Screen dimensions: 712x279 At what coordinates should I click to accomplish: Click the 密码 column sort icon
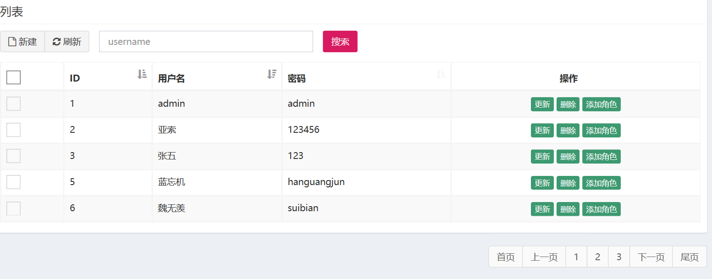441,74
